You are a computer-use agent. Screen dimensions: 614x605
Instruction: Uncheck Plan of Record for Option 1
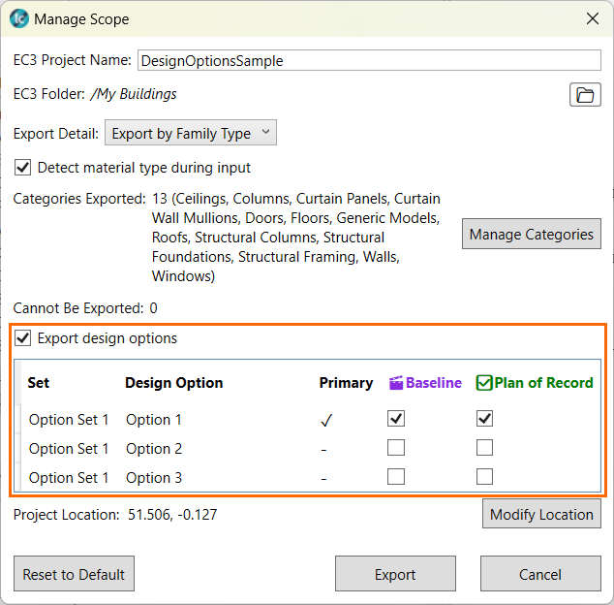pyautogui.click(x=485, y=419)
